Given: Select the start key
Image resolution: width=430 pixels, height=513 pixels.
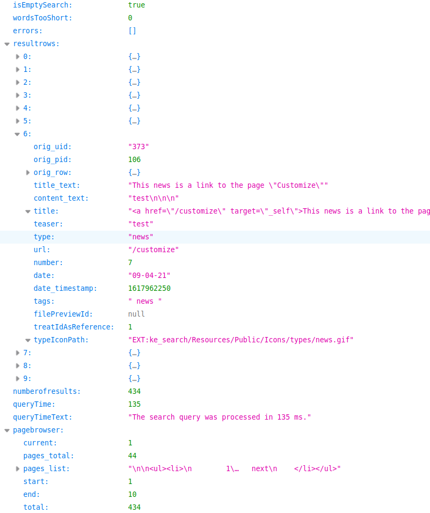Looking at the screenshot, I should tap(36, 482).
